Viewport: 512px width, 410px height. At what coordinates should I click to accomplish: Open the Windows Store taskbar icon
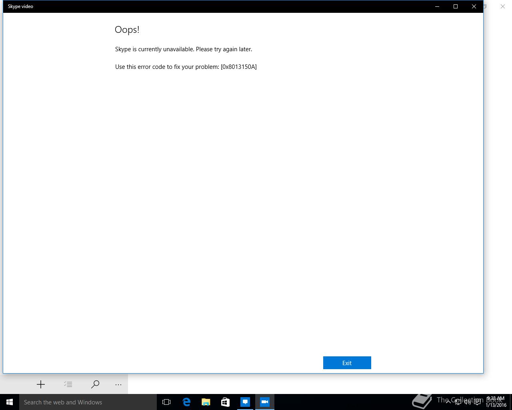[x=225, y=402]
